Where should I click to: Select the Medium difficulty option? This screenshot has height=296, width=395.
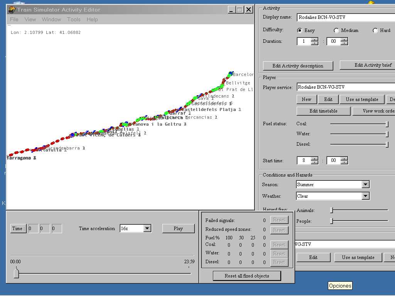pos(336,30)
